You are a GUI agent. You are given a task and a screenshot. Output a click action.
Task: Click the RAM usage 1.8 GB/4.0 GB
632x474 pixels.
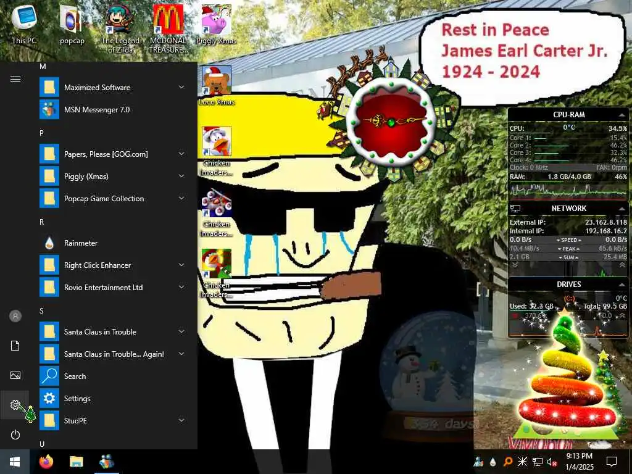point(569,177)
